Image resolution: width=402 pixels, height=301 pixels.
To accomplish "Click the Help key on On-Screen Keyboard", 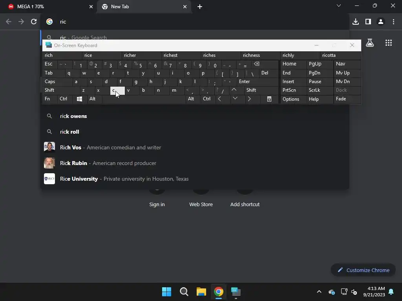I will [320, 99].
